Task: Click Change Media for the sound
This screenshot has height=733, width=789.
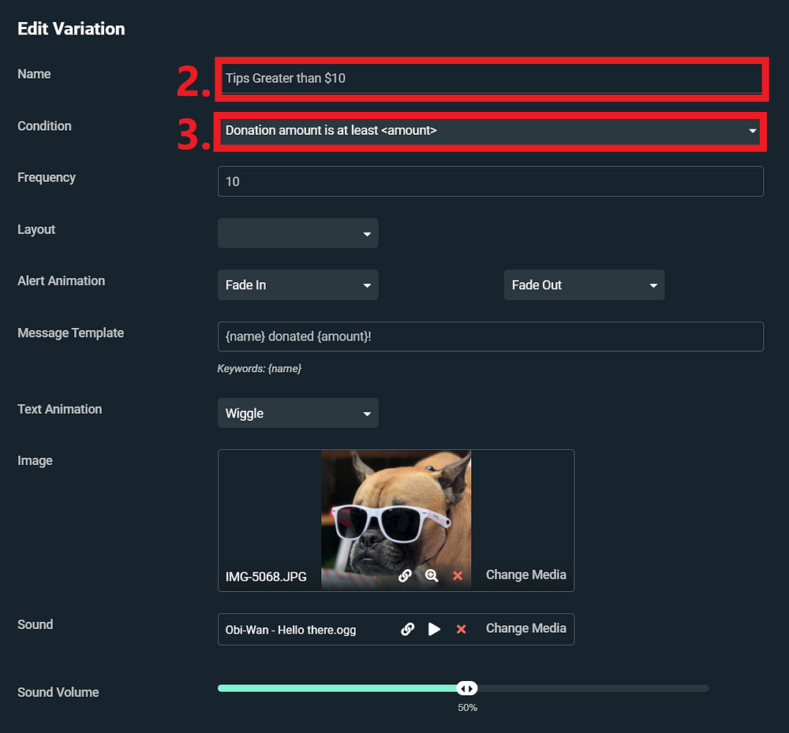Action: coord(525,628)
